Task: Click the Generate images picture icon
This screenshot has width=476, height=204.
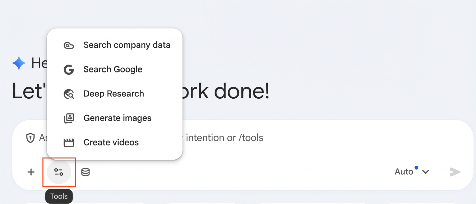Action: (69, 118)
